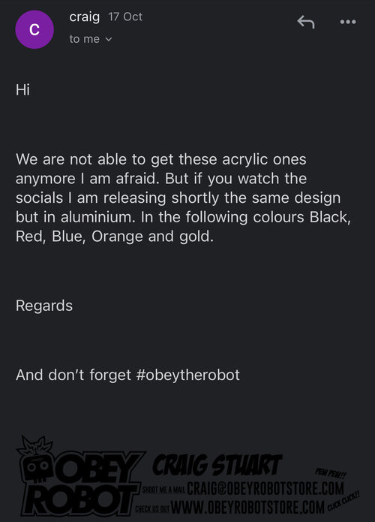Image resolution: width=375 pixels, height=522 pixels.
Task: Tap the #obeytherobot hashtag
Action: pyautogui.click(x=187, y=375)
